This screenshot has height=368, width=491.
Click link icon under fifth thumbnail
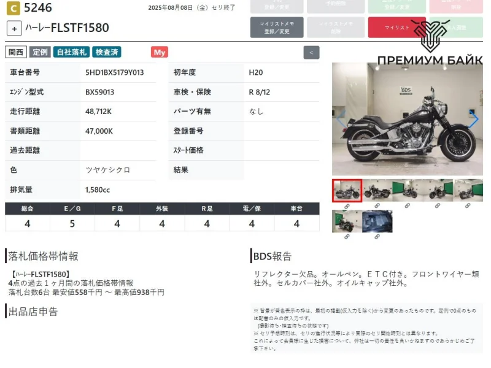tap(468, 206)
